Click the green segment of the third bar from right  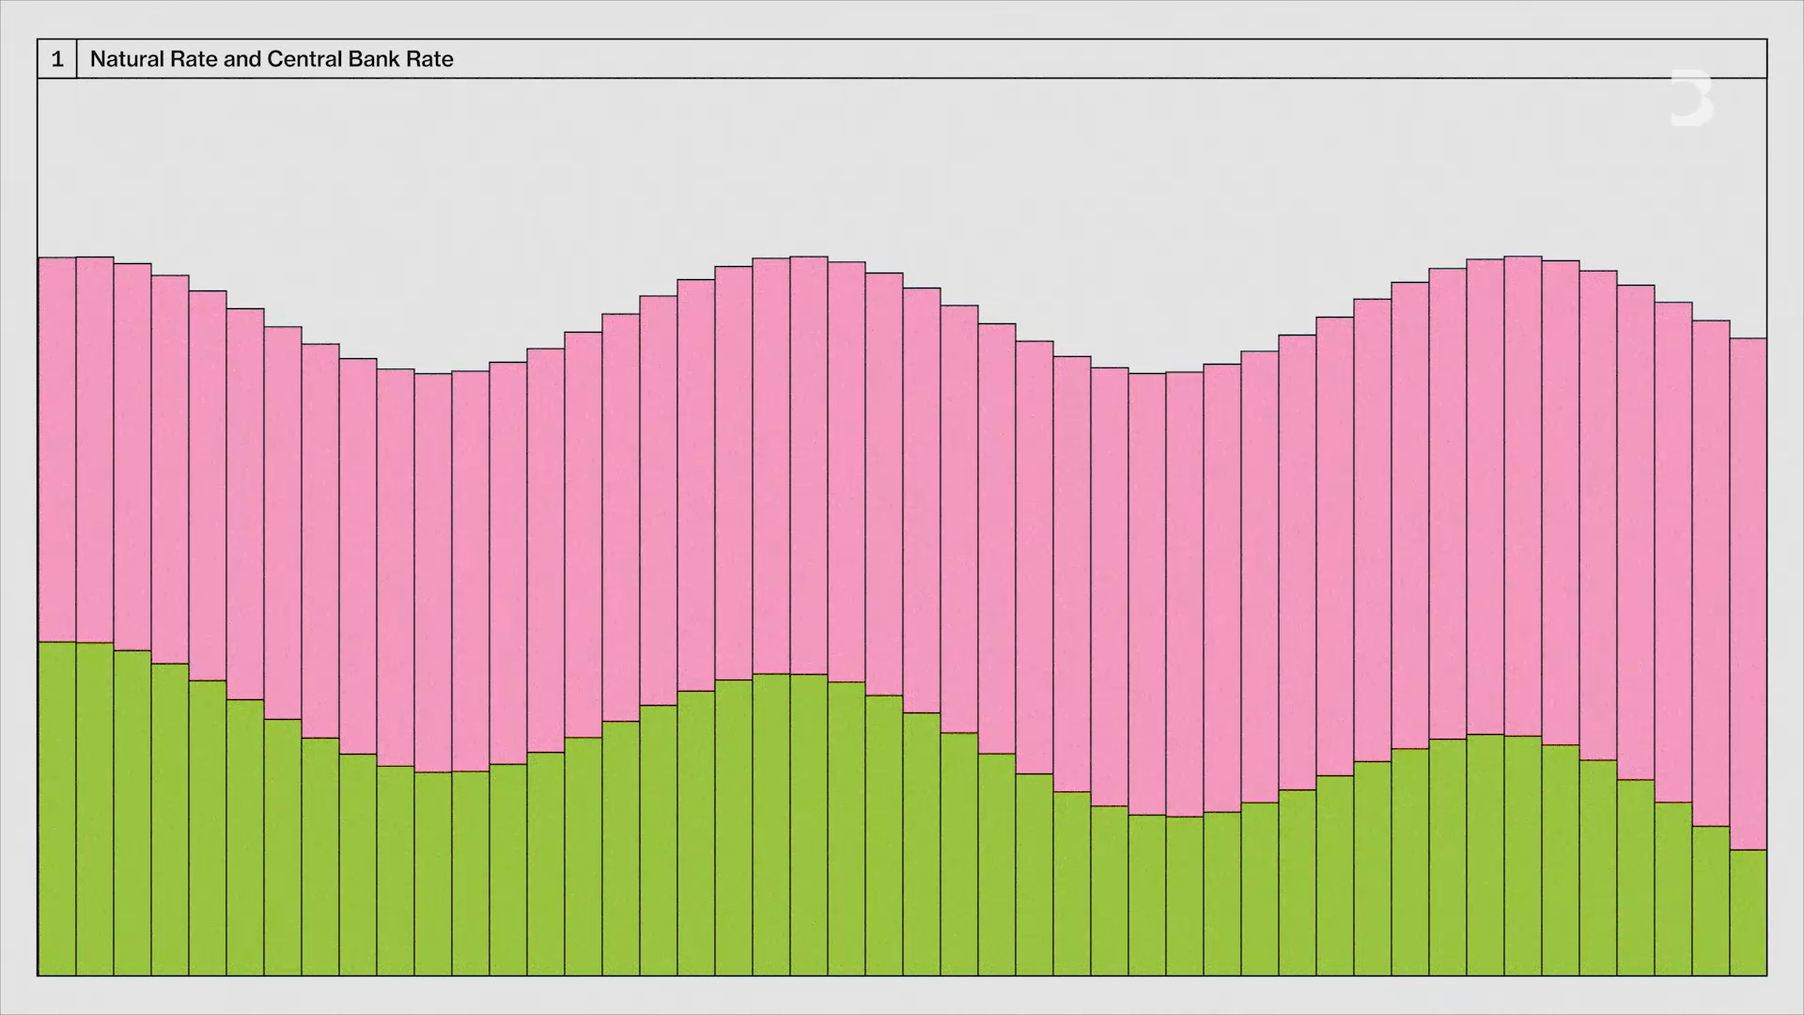click(x=1672, y=888)
